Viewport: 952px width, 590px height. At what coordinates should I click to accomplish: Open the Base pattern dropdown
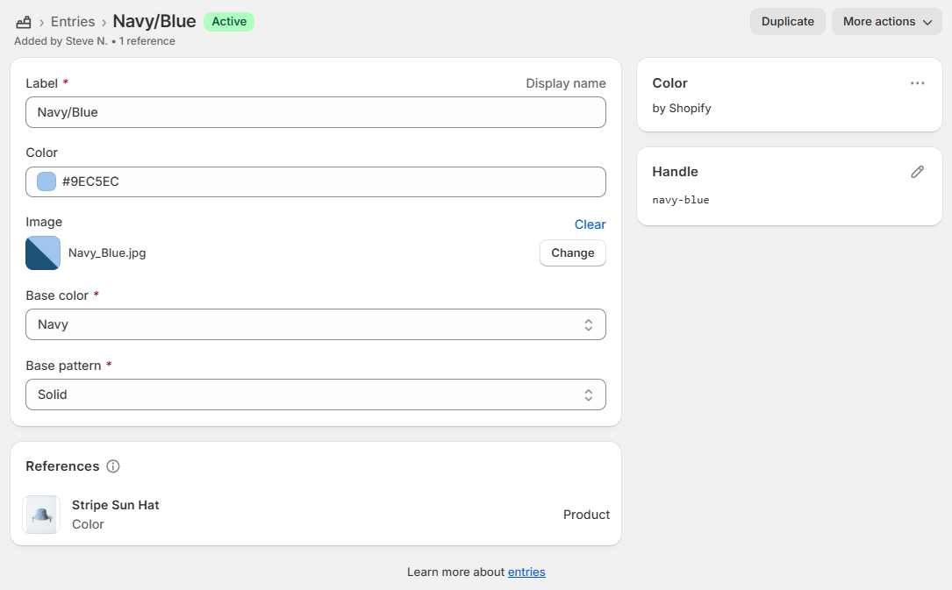[x=316, y=395]
